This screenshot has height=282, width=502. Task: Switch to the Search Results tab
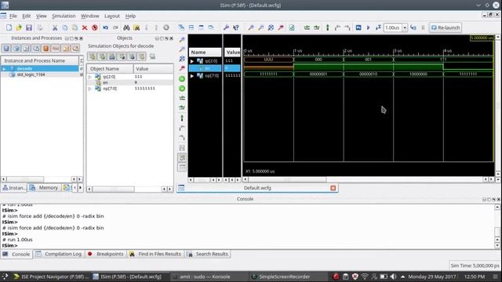click(208, 254)
